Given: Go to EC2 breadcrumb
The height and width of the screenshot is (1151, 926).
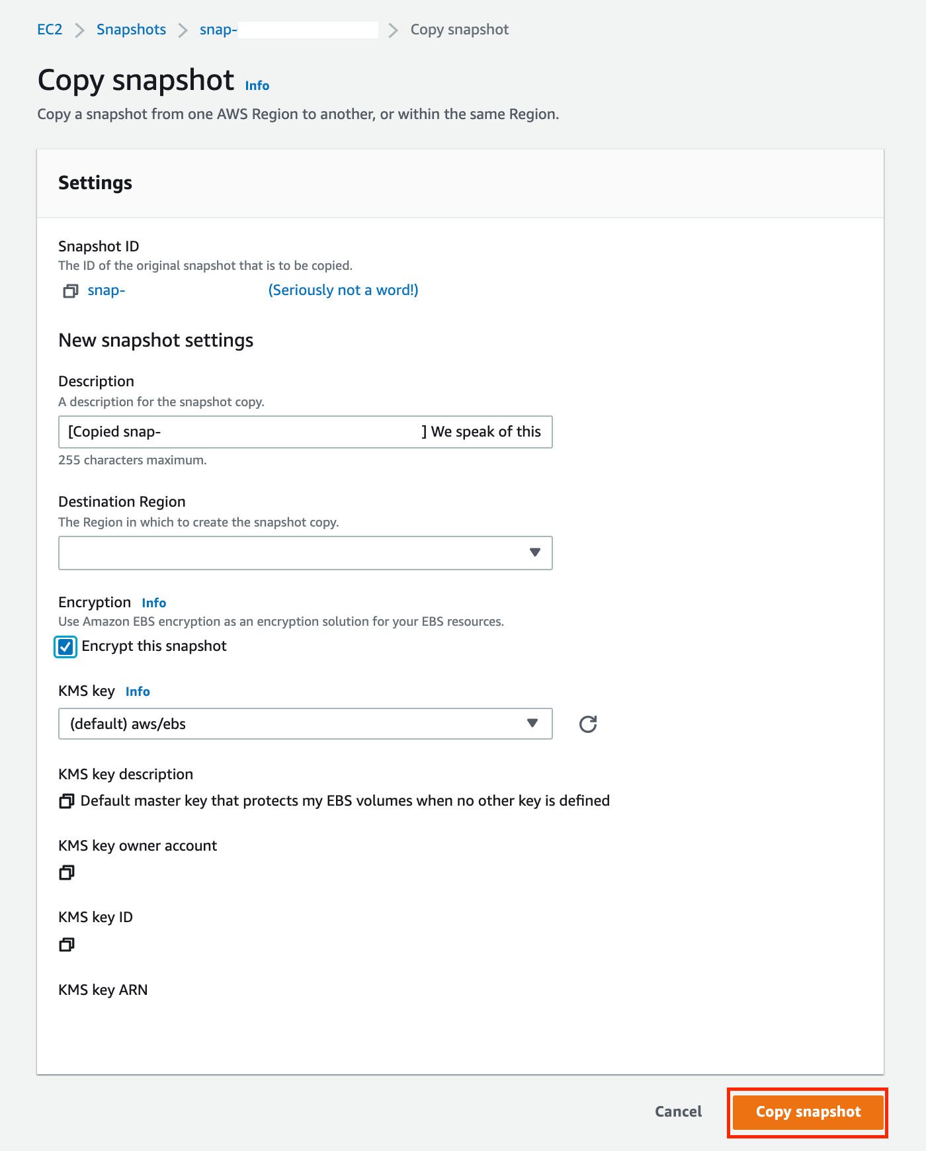Looking at the screenshot, I should [50, 30].
